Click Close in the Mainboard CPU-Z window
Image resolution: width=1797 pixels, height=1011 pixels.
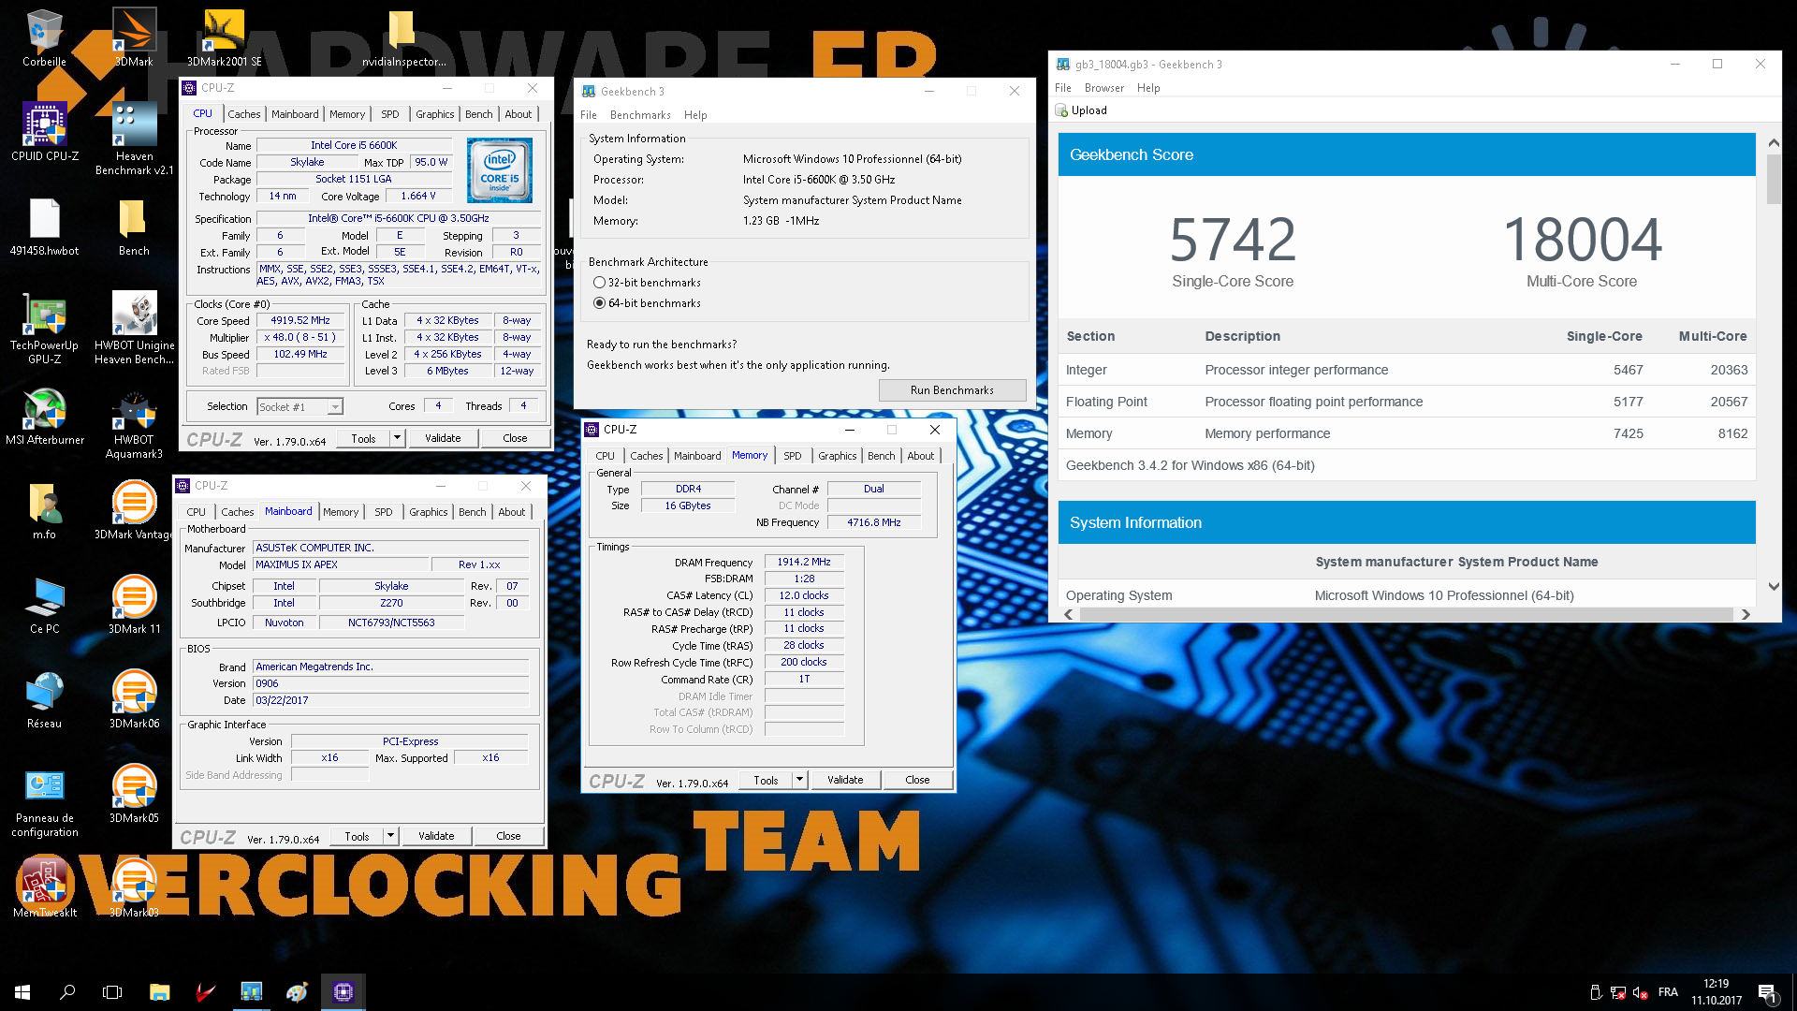click(508, 836)
